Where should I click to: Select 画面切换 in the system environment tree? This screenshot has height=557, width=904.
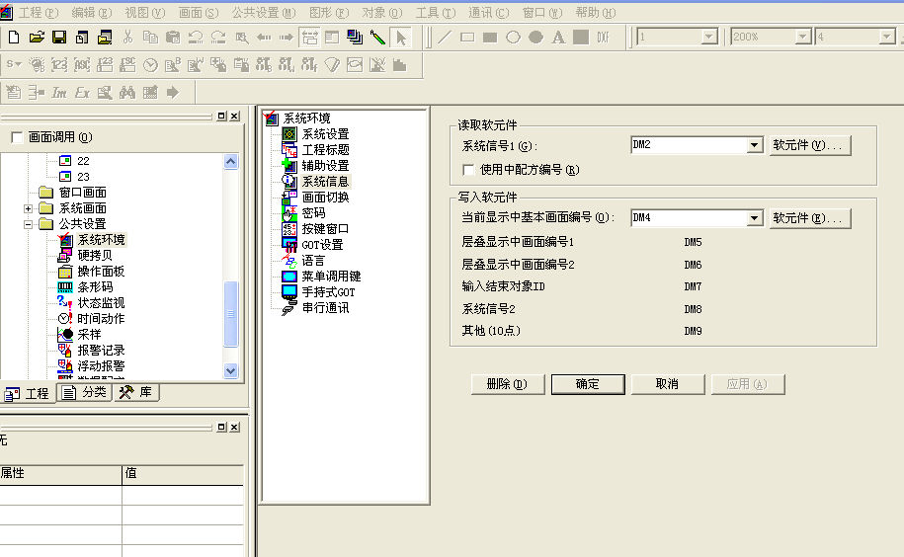pyautogui.click(x=324, y=197)
